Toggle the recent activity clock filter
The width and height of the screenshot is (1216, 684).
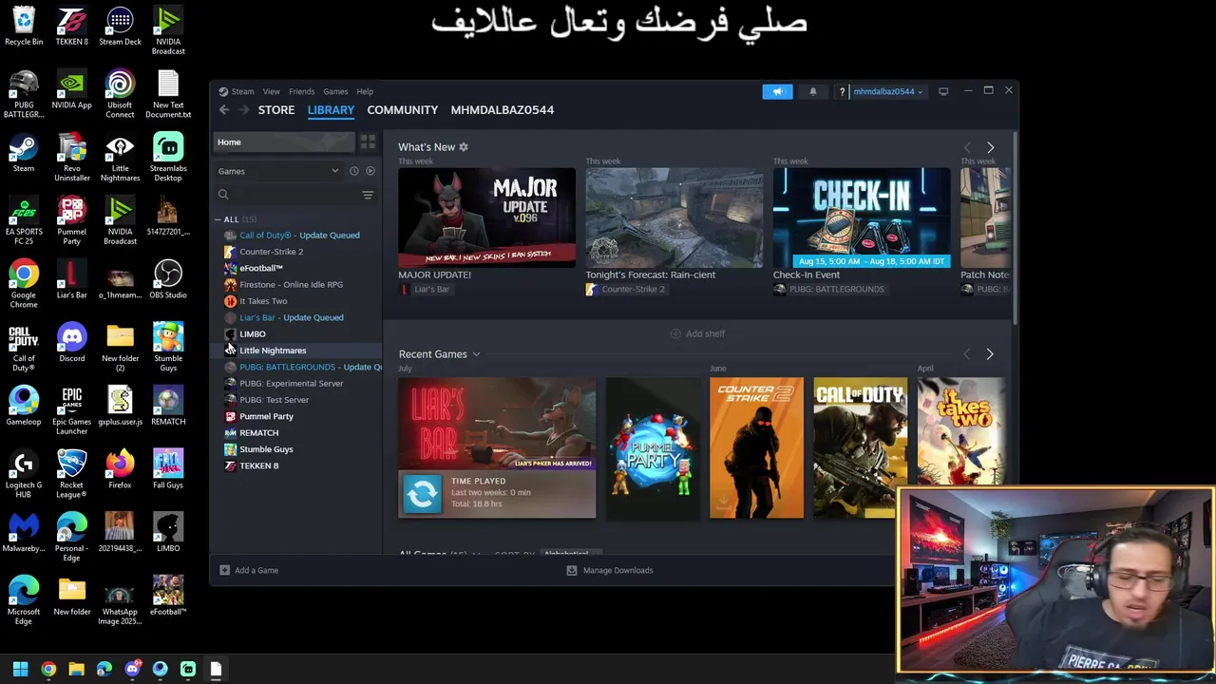[353, 171]
